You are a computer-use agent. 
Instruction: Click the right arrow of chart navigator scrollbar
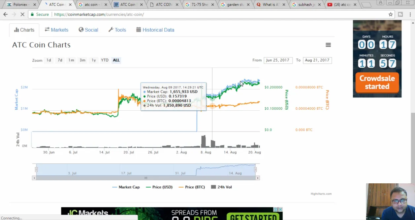click(x=258, y=178)
